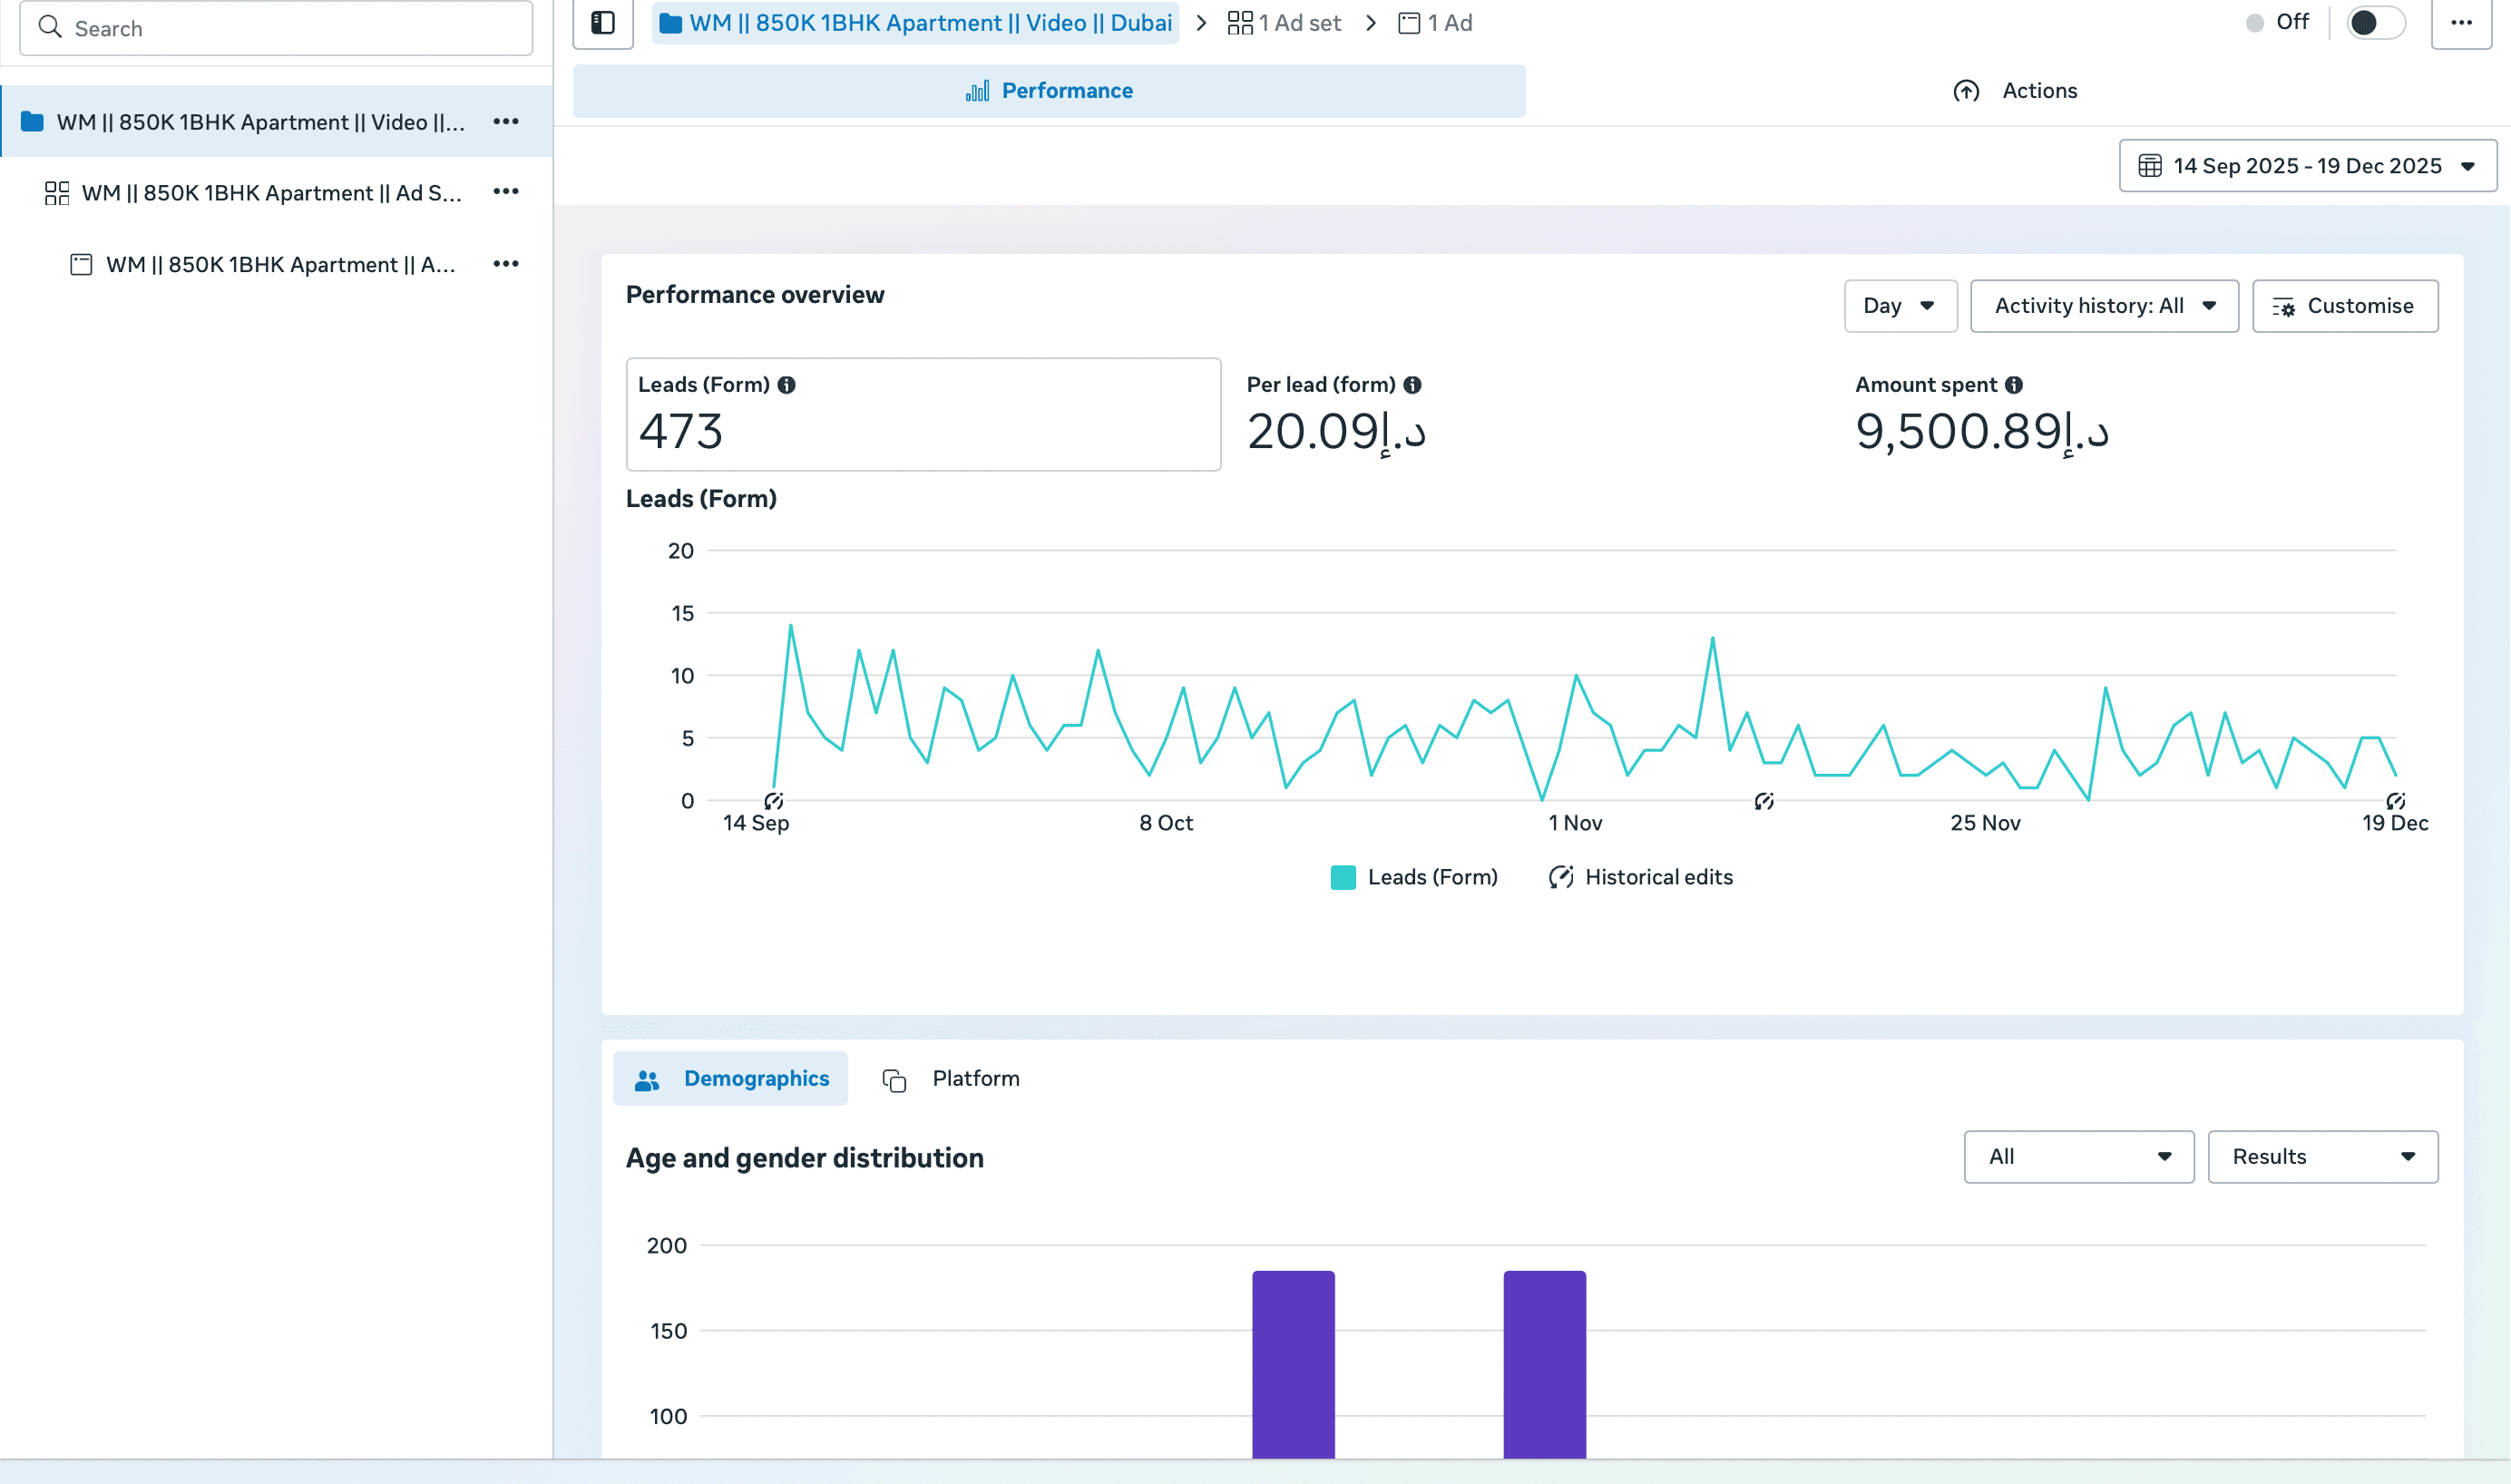Switch to the Performance tab
The image size is (2511, 1484).
click(1049, 91)
